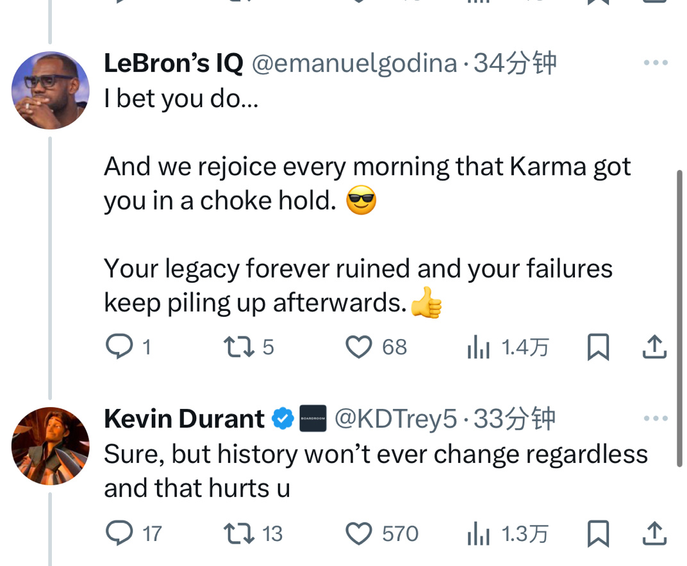Like Kevin Durant's tweet
Viewport: 687px width, 566px height.
point(359,533)
